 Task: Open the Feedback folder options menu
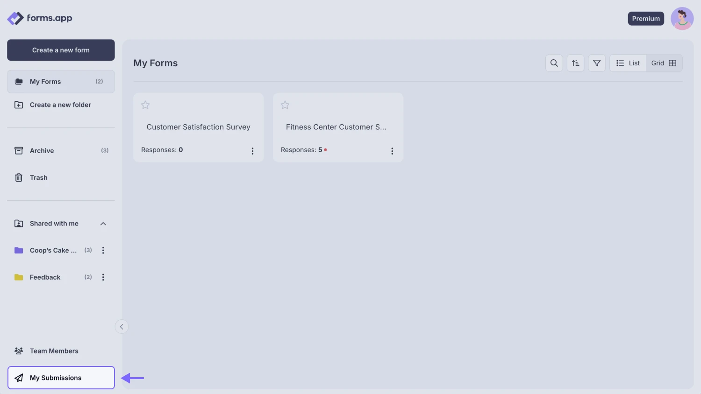pos(103,277)
